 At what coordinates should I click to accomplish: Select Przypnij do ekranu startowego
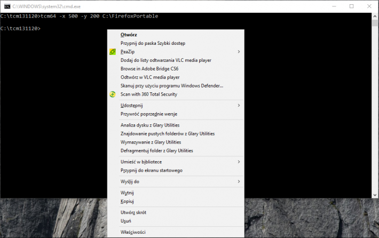(x=176, y=170)
